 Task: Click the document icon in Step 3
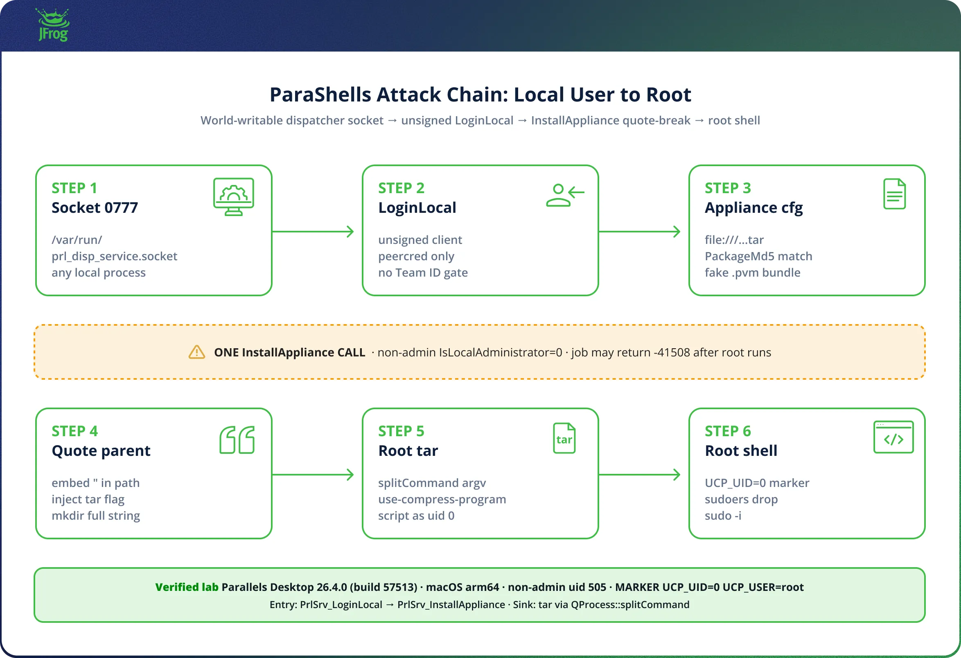tap(894, 194)
